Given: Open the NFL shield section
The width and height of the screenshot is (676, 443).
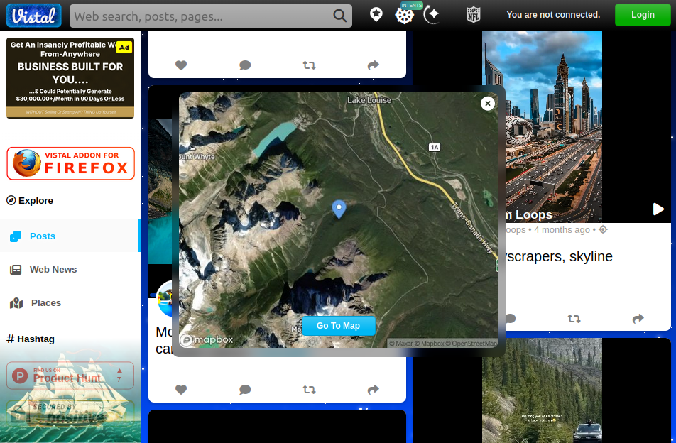Looking at the screenshot, I should click(473, 14).
